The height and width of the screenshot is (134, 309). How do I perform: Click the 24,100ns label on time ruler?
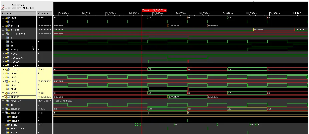[x=299, y=14]
